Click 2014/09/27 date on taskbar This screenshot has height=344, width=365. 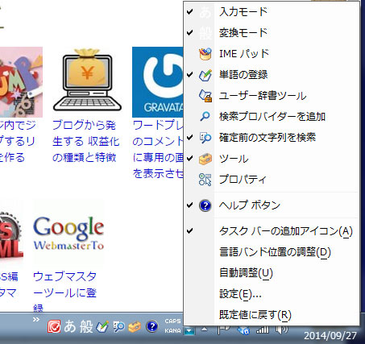point(330,336)
